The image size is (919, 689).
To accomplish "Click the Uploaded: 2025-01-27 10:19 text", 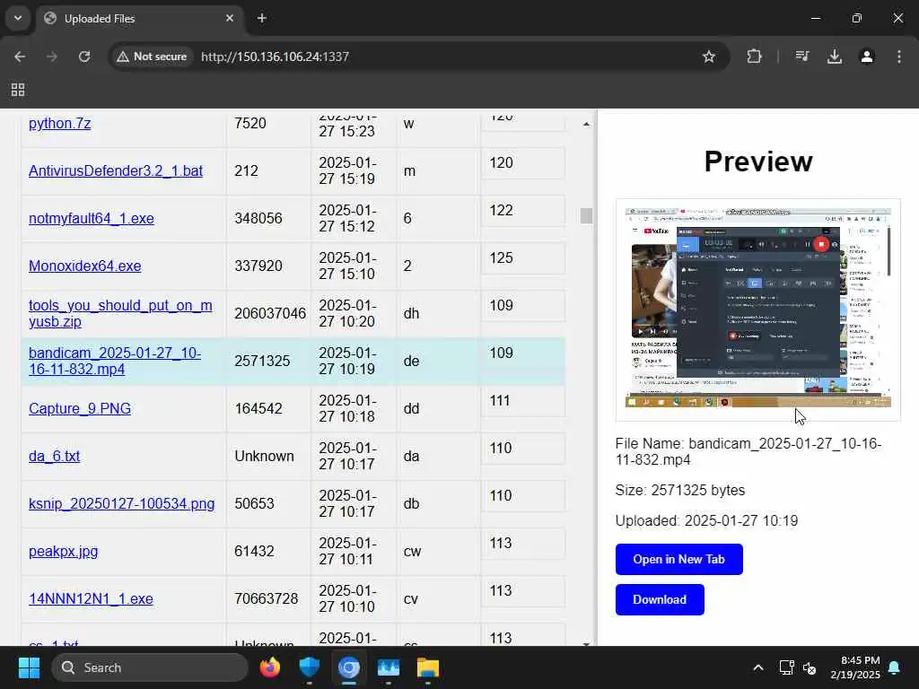I will click(706, 521).
